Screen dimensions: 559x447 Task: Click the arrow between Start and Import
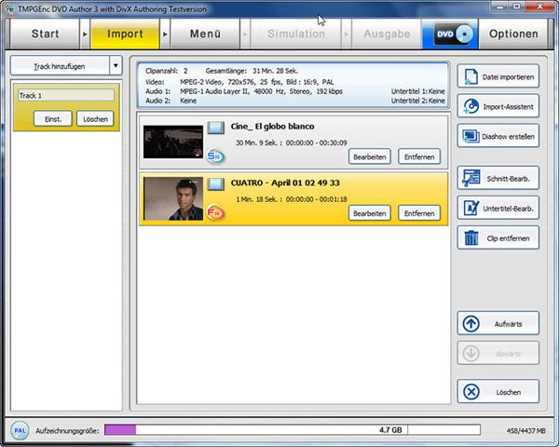click(85, 34)
